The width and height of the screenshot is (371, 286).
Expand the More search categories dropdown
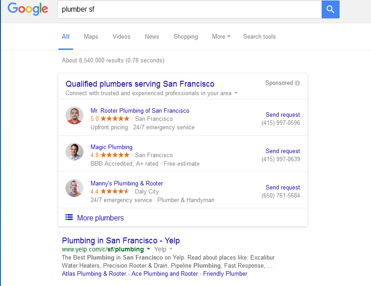coord(221,37)
